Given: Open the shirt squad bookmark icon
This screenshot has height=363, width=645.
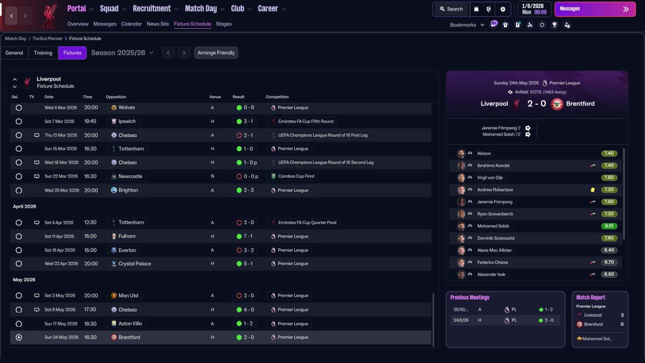Looking at the screenshot, I should pos(505,25).
